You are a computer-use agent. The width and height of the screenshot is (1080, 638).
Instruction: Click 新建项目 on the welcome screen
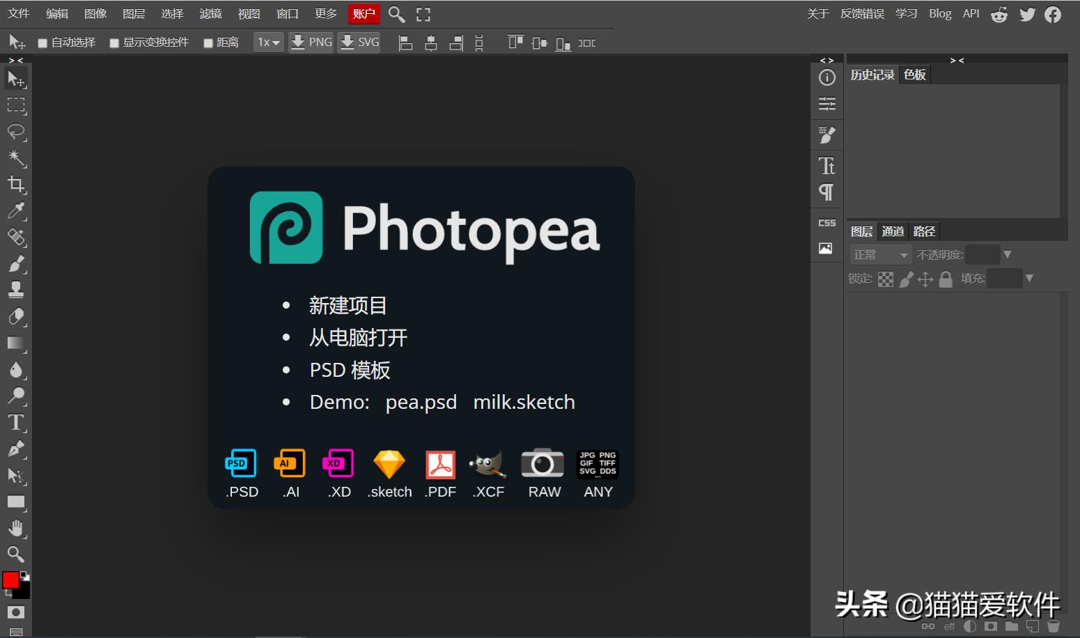pos(347,305)
